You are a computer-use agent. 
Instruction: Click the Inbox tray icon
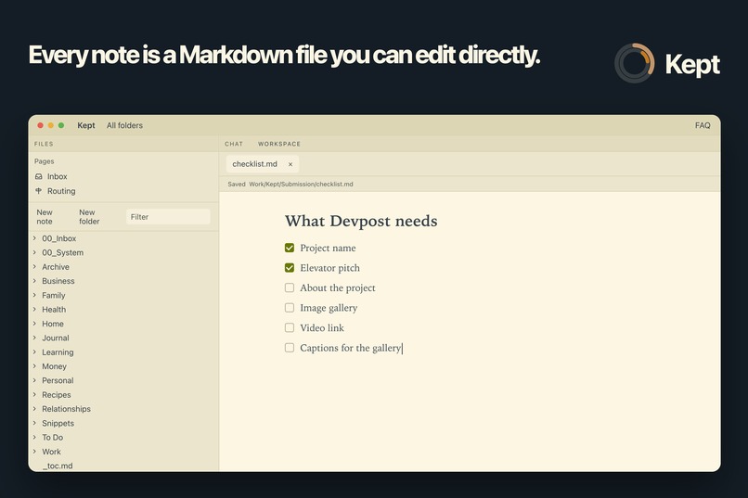pyautogui.click(x=39, y=176)
